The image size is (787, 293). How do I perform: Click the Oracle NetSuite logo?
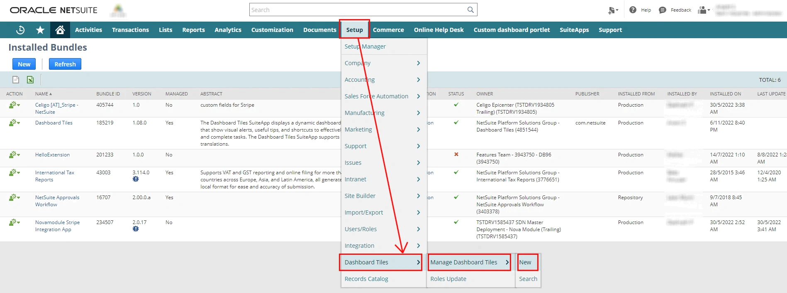point(54,10)
